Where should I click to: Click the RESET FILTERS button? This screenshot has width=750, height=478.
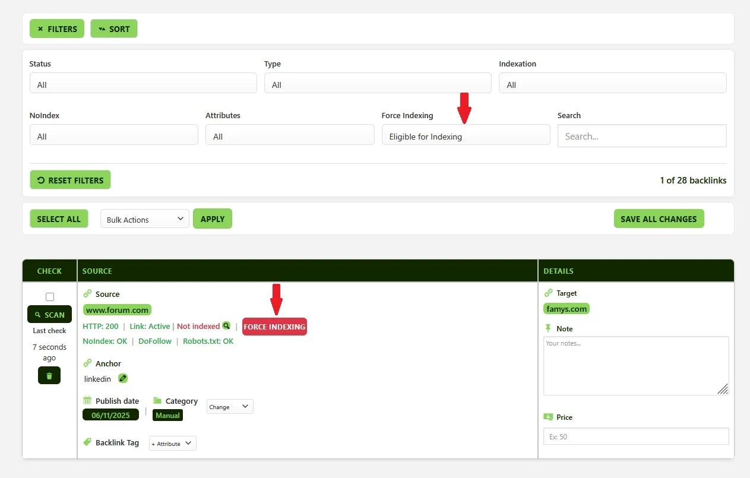[70, 179]
